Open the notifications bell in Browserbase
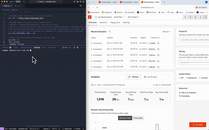The width and height of the screenshot is (209, 130). (200, 17)
